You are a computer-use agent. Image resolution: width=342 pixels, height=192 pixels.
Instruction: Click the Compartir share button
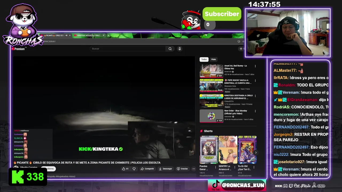tap(147, 169)
